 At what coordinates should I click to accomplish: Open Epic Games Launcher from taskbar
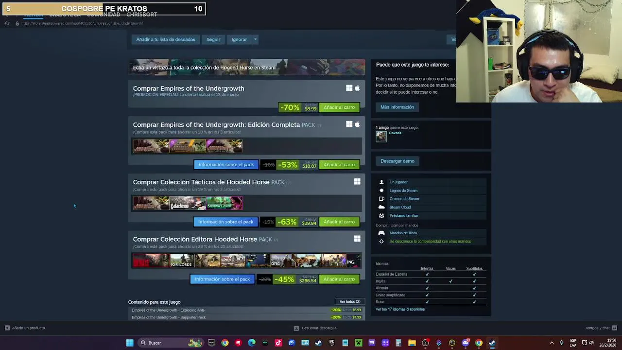coord(331,343)
